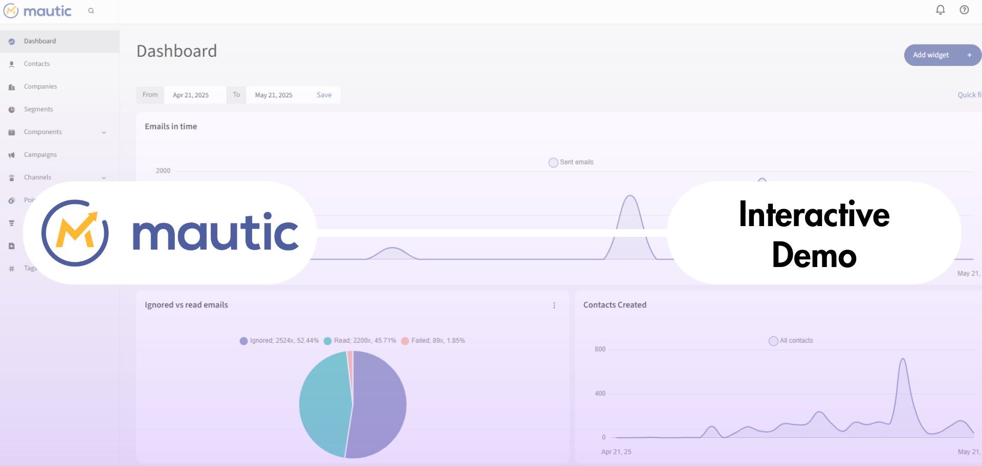Click the 800 axis label in Contacts Created
Viewport: 982px width, 466px height.
tap(600, 349)
